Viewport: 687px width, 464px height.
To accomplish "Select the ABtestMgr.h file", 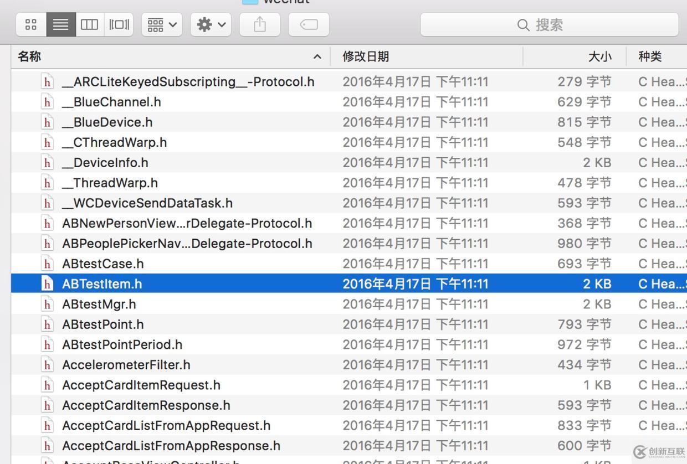I will tap(99, 304).
